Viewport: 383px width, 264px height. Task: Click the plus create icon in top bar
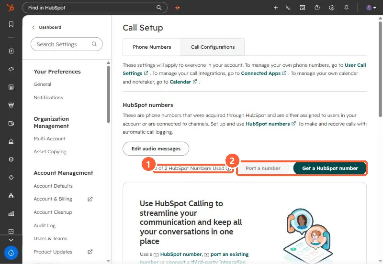(x=276, y=8)
